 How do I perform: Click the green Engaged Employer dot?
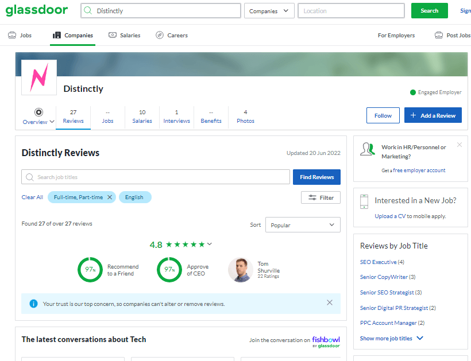point(413,92)
